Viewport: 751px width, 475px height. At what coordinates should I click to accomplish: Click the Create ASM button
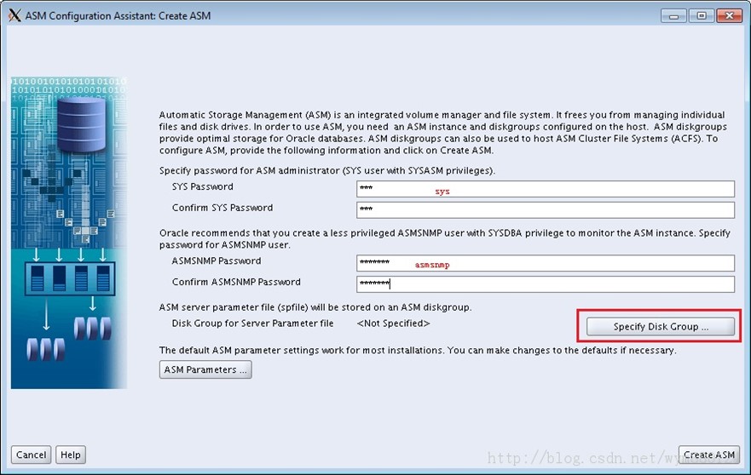709,455
